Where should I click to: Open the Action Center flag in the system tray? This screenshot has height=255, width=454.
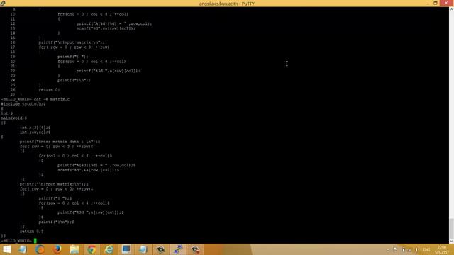[396, 249]
